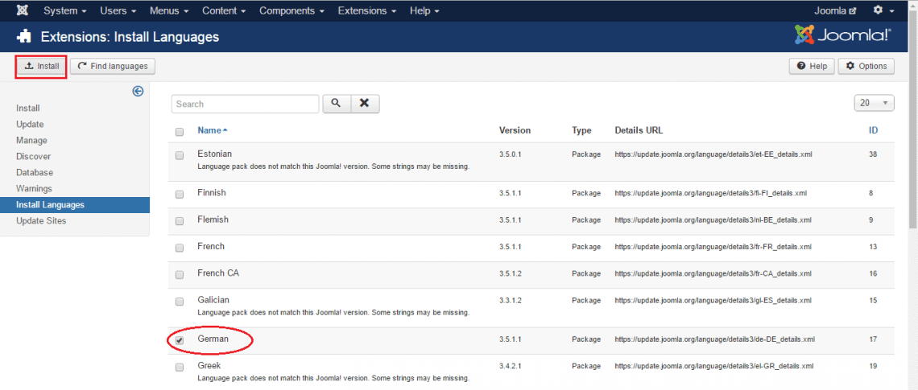Open Help via the question mark button
This screenshot has width=918, height=390.
(811, 66)
